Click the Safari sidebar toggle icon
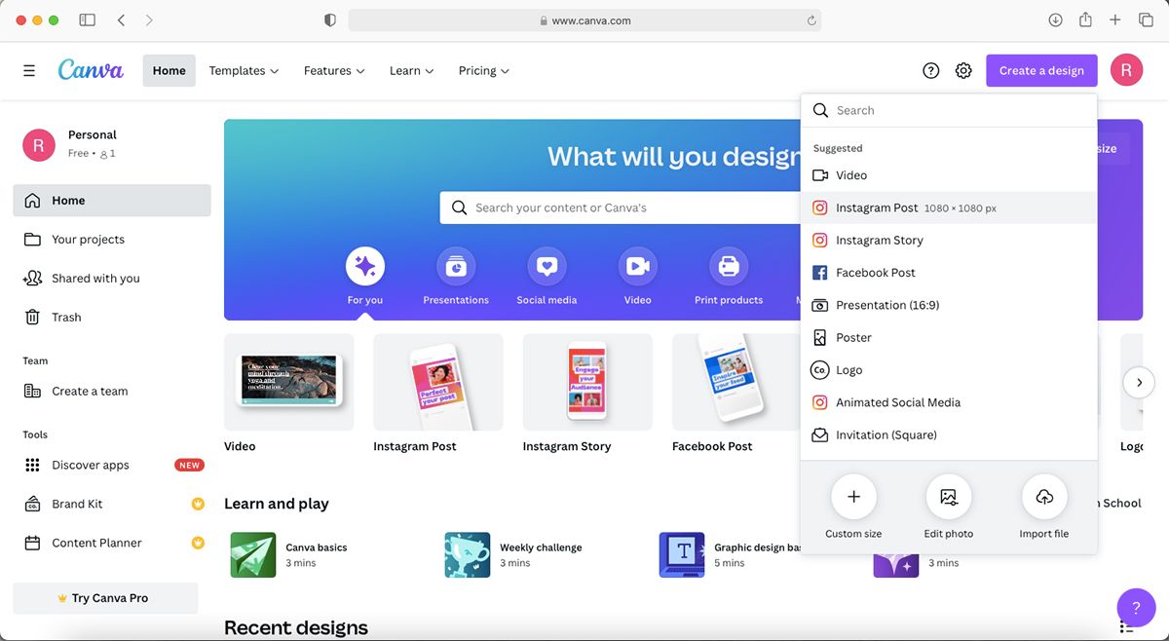Viewport: 1169px width, 641px height. (87, 19)
